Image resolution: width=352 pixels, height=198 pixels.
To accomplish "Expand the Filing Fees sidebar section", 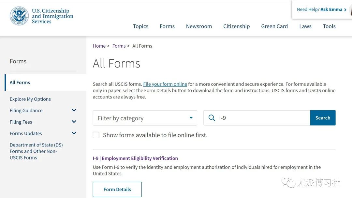I will pyautogui.click(x=74, y=122).
